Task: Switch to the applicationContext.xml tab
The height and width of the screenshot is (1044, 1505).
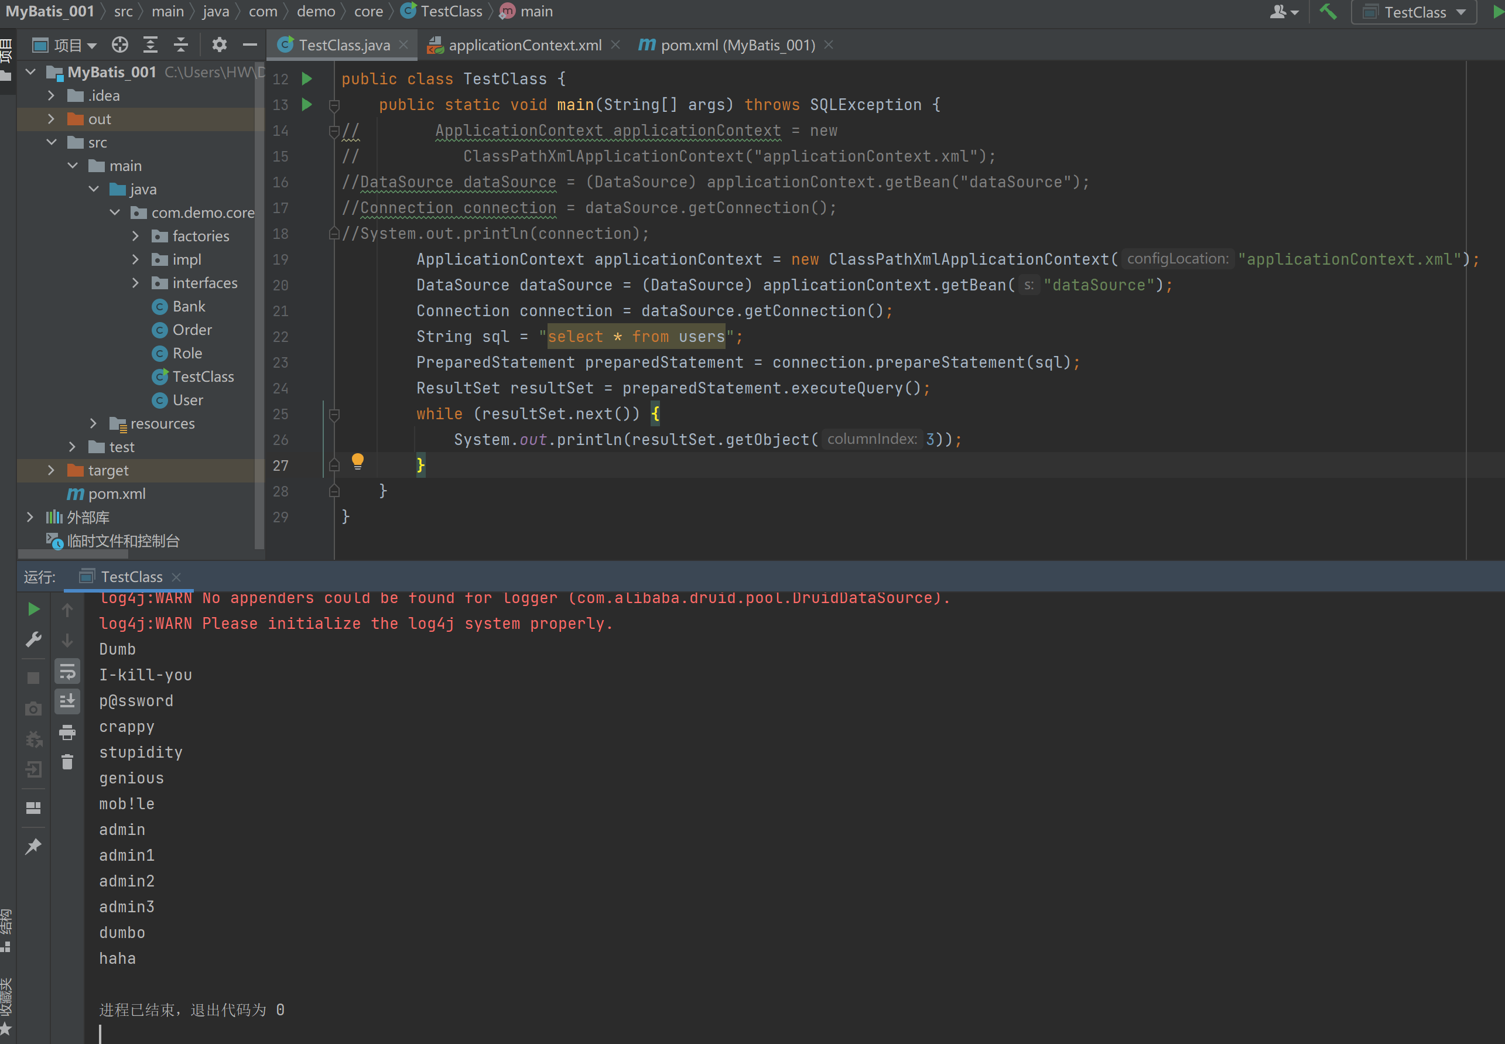Action: point(524,45)
